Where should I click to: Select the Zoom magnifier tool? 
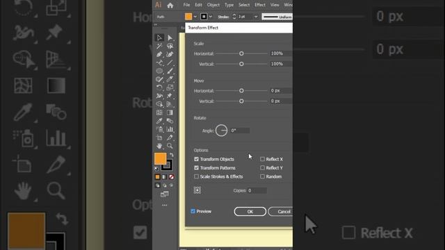(170, 146)
